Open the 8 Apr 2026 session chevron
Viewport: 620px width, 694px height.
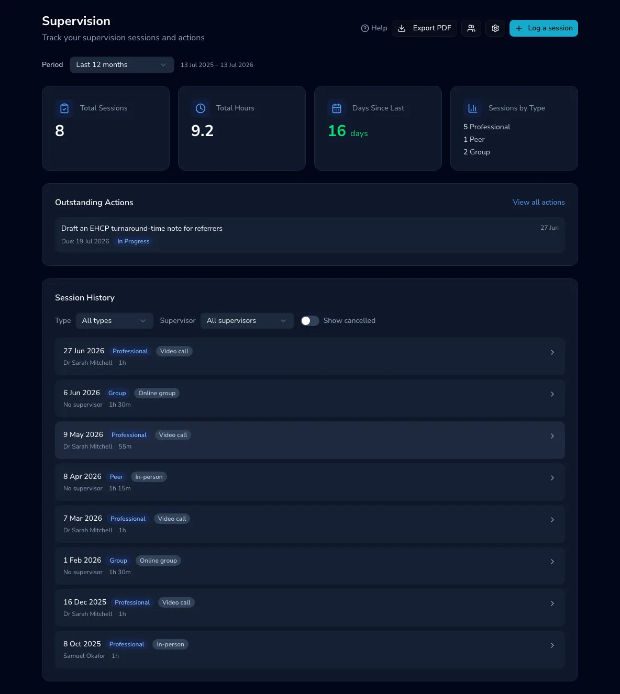pyautogui.click(x=552, y=478)
